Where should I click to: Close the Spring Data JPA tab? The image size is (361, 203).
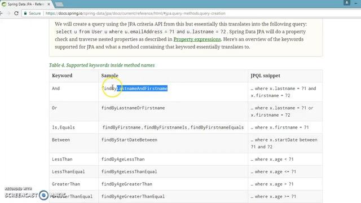(x=49, y=4)
